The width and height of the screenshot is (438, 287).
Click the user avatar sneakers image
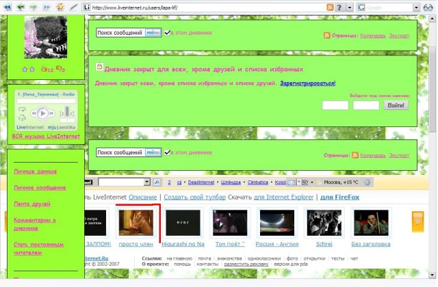pos(46,37)
